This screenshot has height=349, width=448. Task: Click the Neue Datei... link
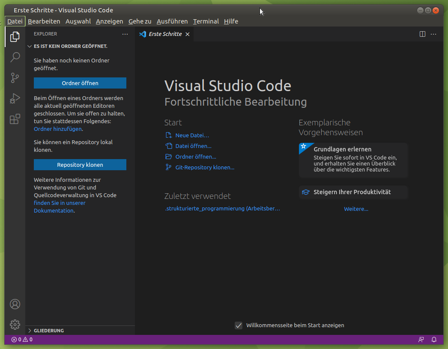(x=192, y=135)
